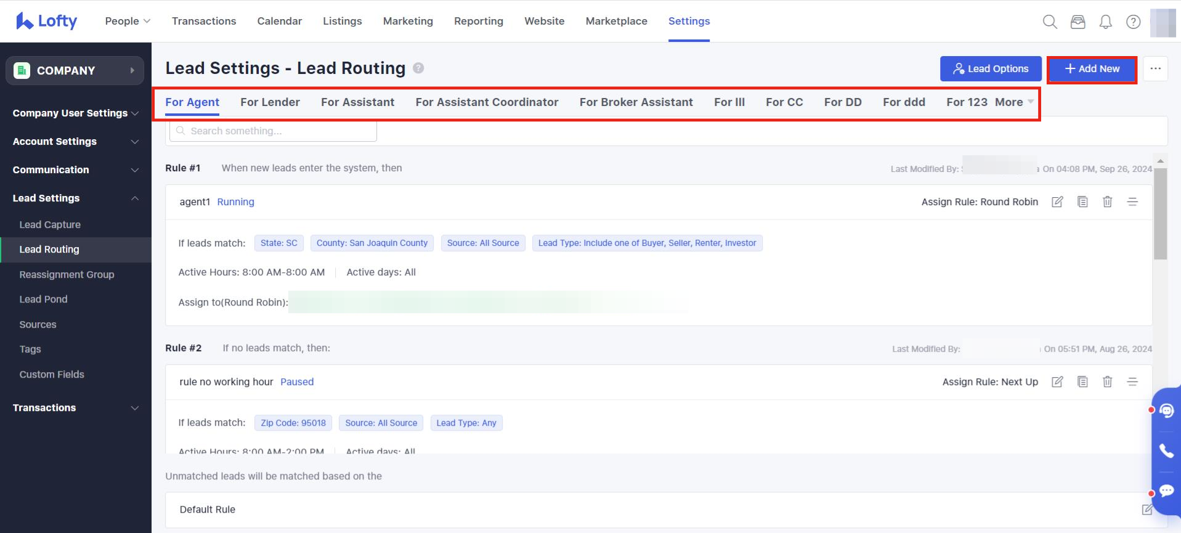Open the Transactions top menu item
This screenshot has width=1181, height=533.
click(204, 21)
